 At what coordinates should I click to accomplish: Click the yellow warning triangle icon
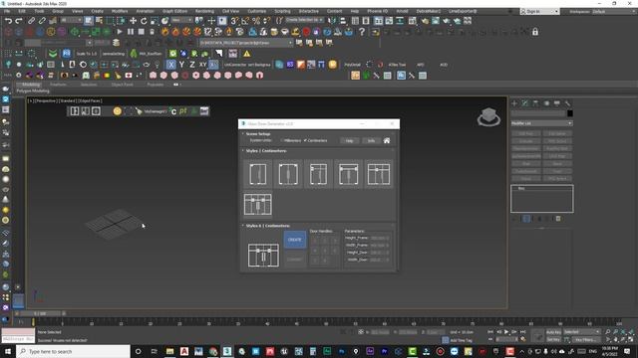pyautogui.click(x=247, y=54)
